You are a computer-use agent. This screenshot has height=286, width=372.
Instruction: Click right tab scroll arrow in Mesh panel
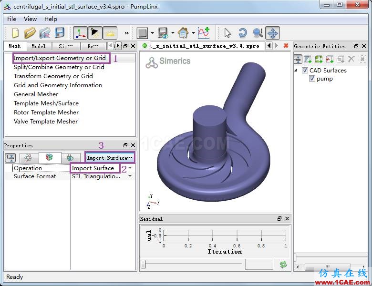(118, 46)
